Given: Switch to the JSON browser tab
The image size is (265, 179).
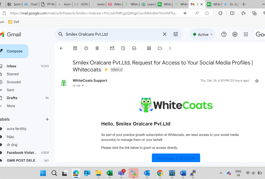Looking at the screenshot, I should pyautogui.click(x=81, y=4).
